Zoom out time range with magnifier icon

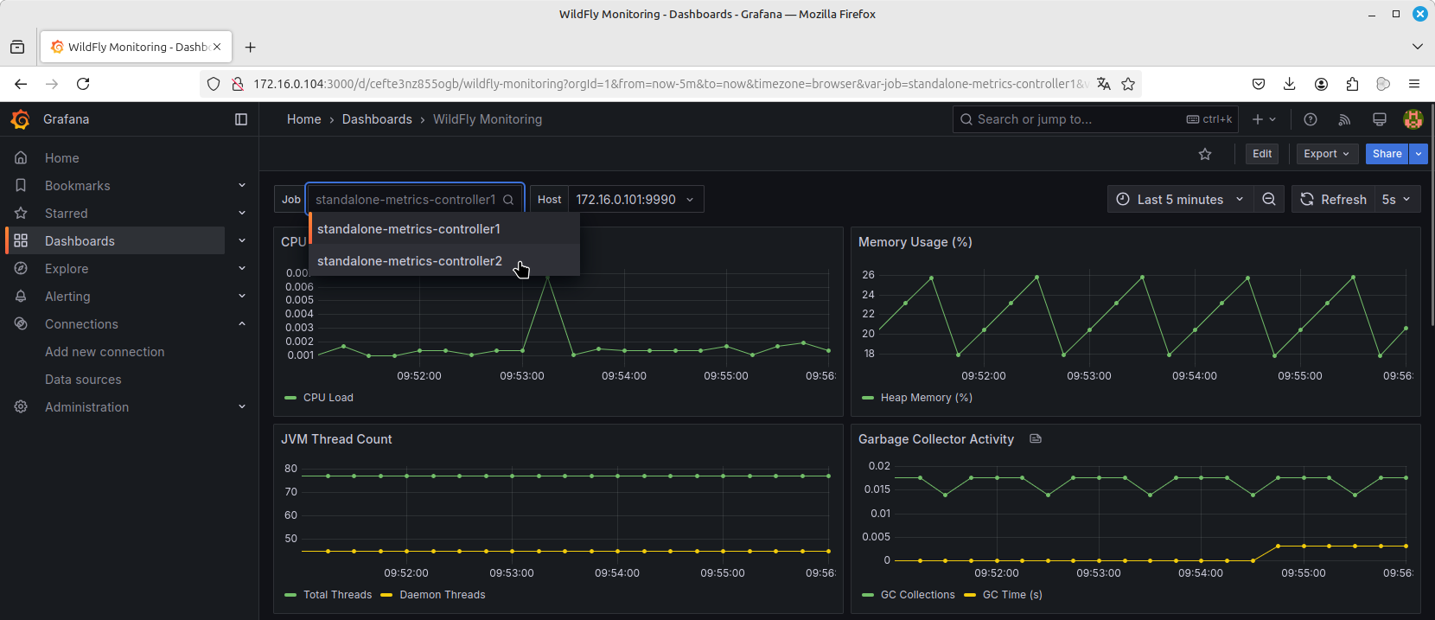click(x=1268, y=199)
